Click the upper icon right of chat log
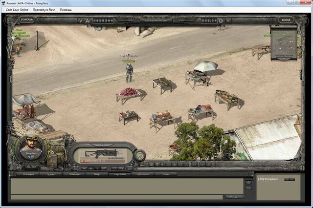313x208 pixels. 248,182
